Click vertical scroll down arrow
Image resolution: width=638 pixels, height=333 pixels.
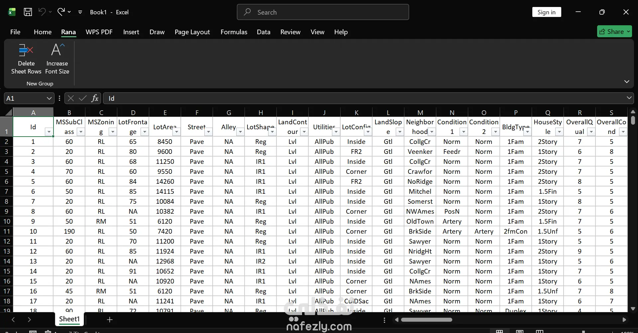[x=633, y=309]
